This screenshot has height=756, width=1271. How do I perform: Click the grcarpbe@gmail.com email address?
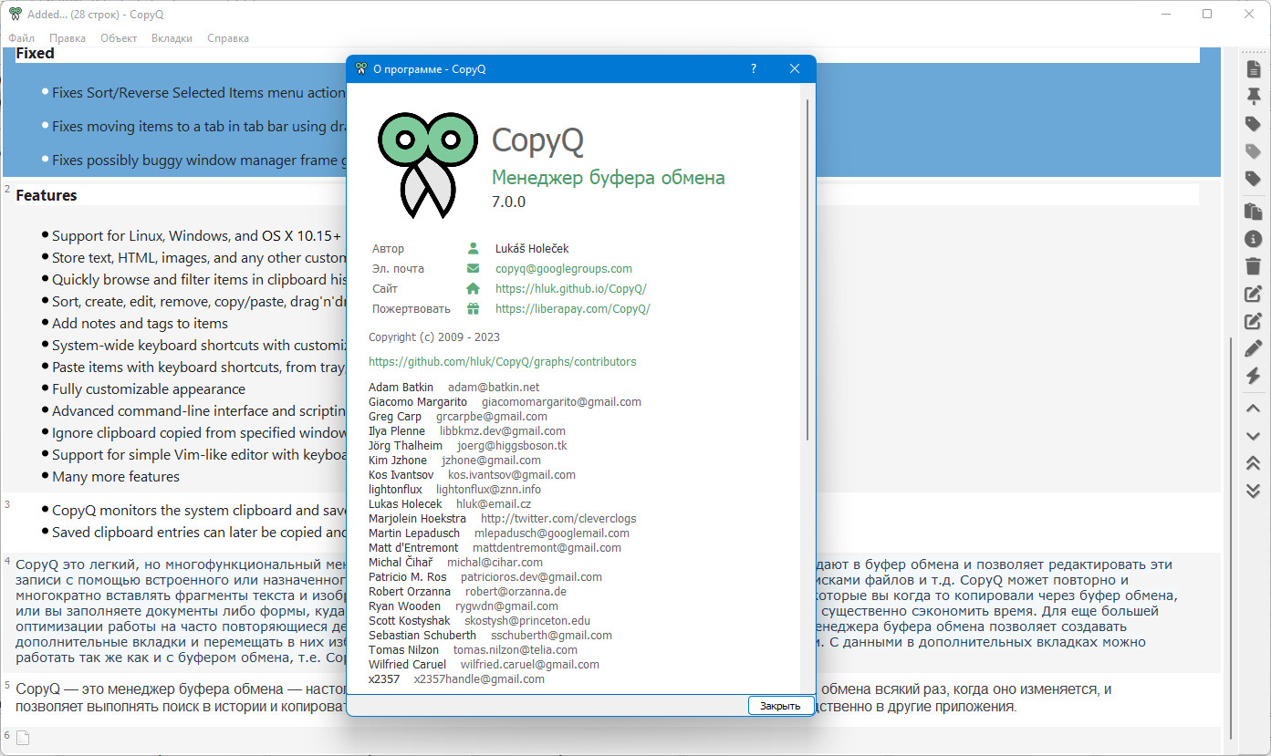click(492, 417)
